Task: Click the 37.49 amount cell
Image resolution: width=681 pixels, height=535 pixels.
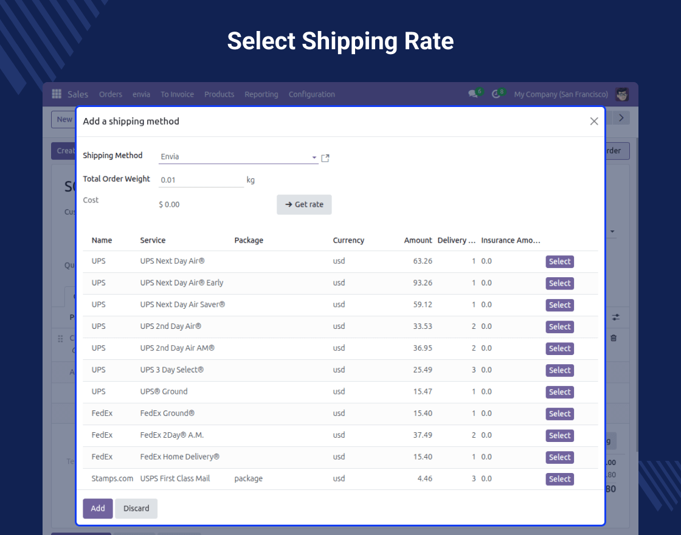Action: point(423,435)
